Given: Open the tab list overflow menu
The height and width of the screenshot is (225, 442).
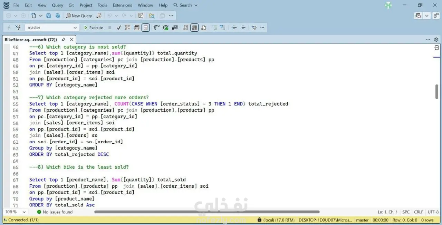Looking at the screenshot, I should (x=428, y=40).
